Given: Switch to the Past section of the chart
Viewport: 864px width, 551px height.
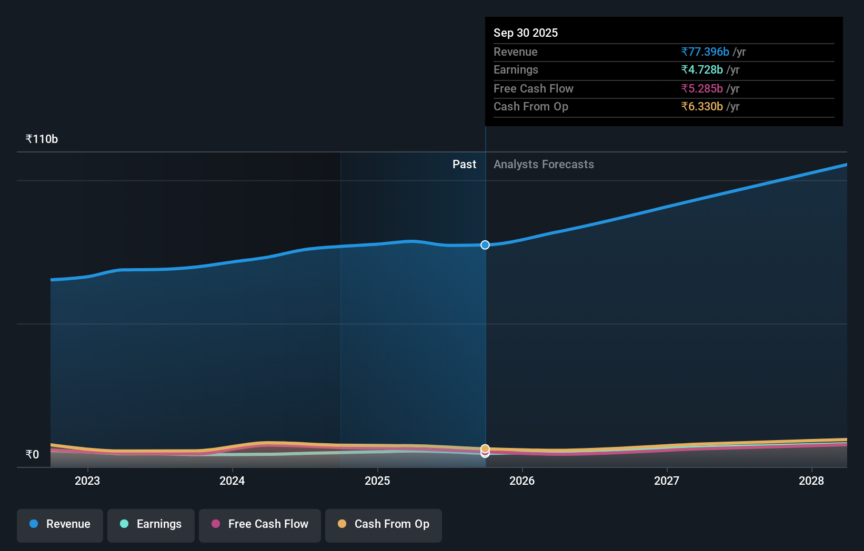Looking at the screenshot, I should click(x=464, y=164).
